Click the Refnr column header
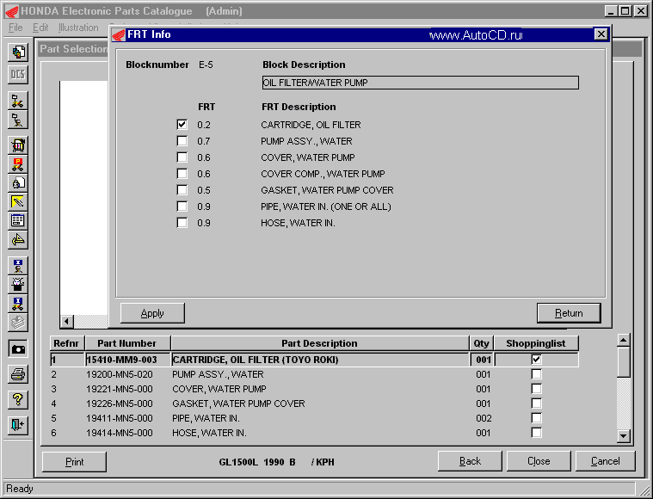The width and height of the screenshot is (653, 499). click(x=66, y=343)
